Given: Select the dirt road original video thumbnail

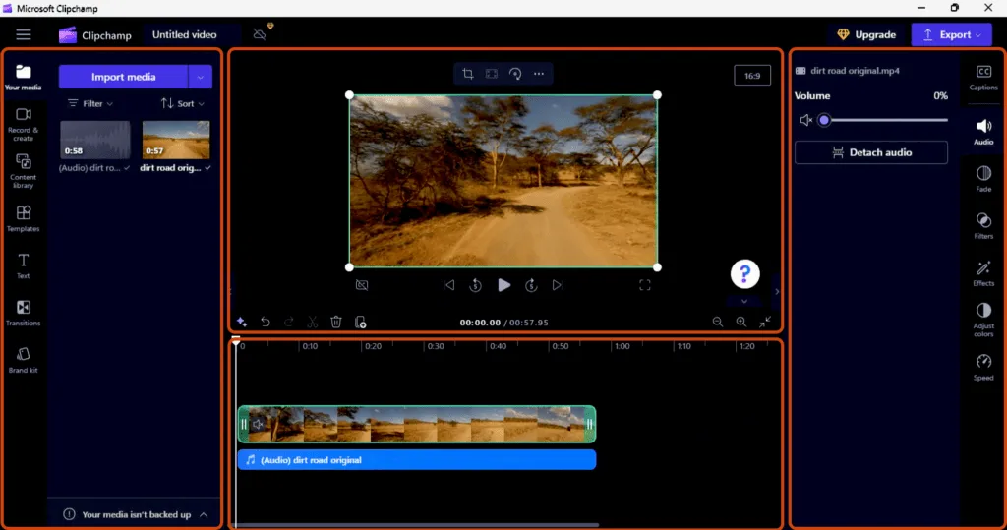Looking at the screenshot, I should pyautogui.click(x=176, y=140).
